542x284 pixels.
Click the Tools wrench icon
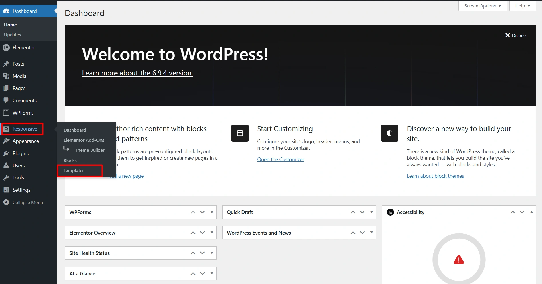[x=6, y=178]
